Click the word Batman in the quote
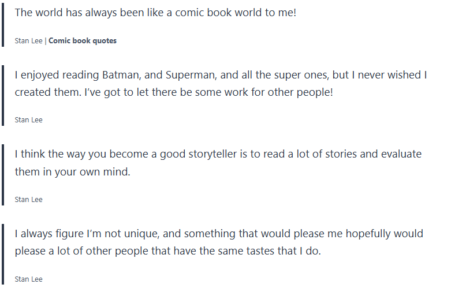466x288 pixels. [x=120, y=75]
